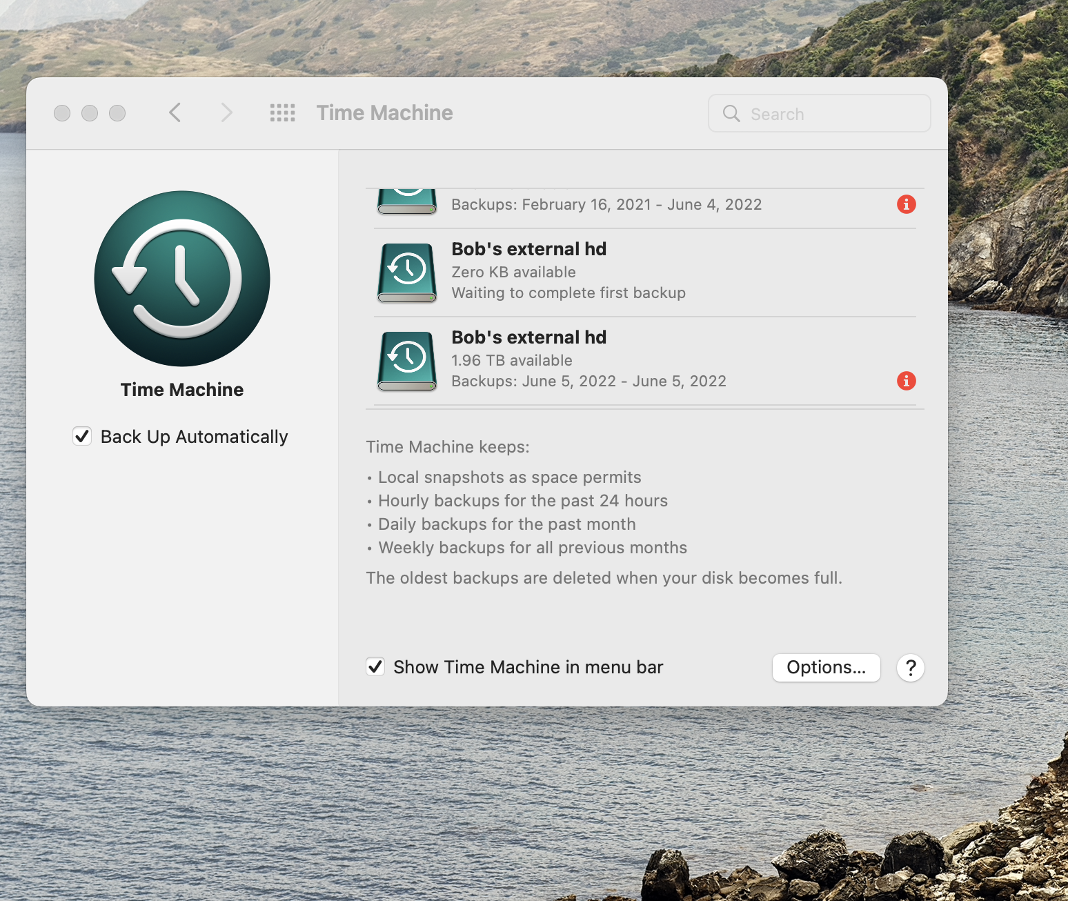Open Time Machine help with the question mark
1068x901 pixels.
911,668
